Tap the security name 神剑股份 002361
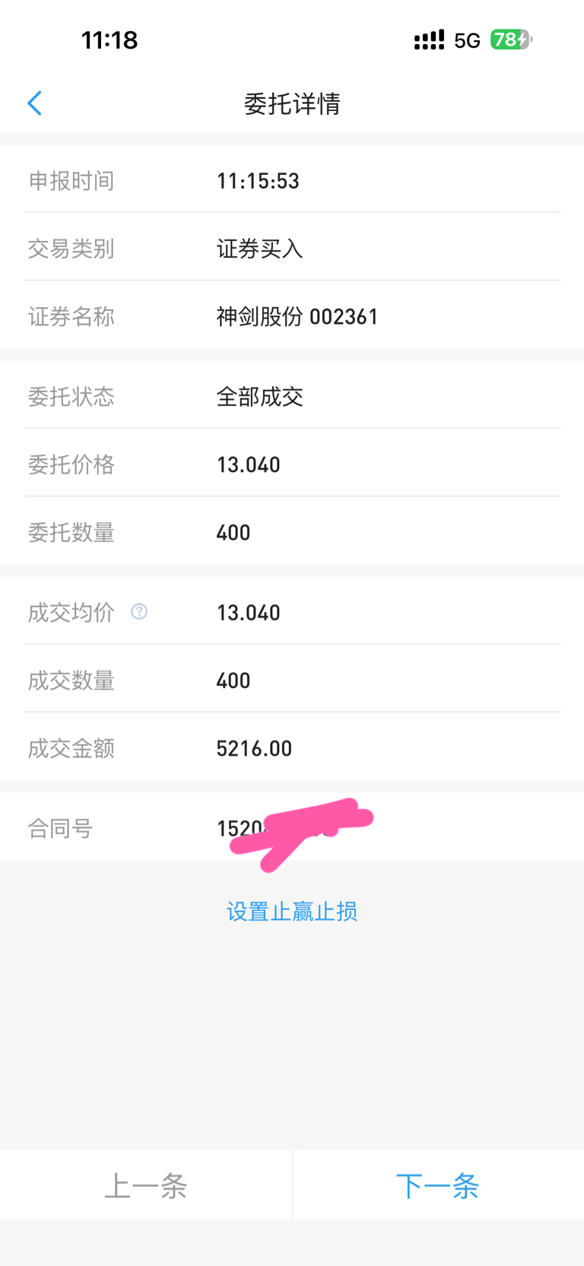Viewport: 584px width, 1266px height. coord(297,316)
